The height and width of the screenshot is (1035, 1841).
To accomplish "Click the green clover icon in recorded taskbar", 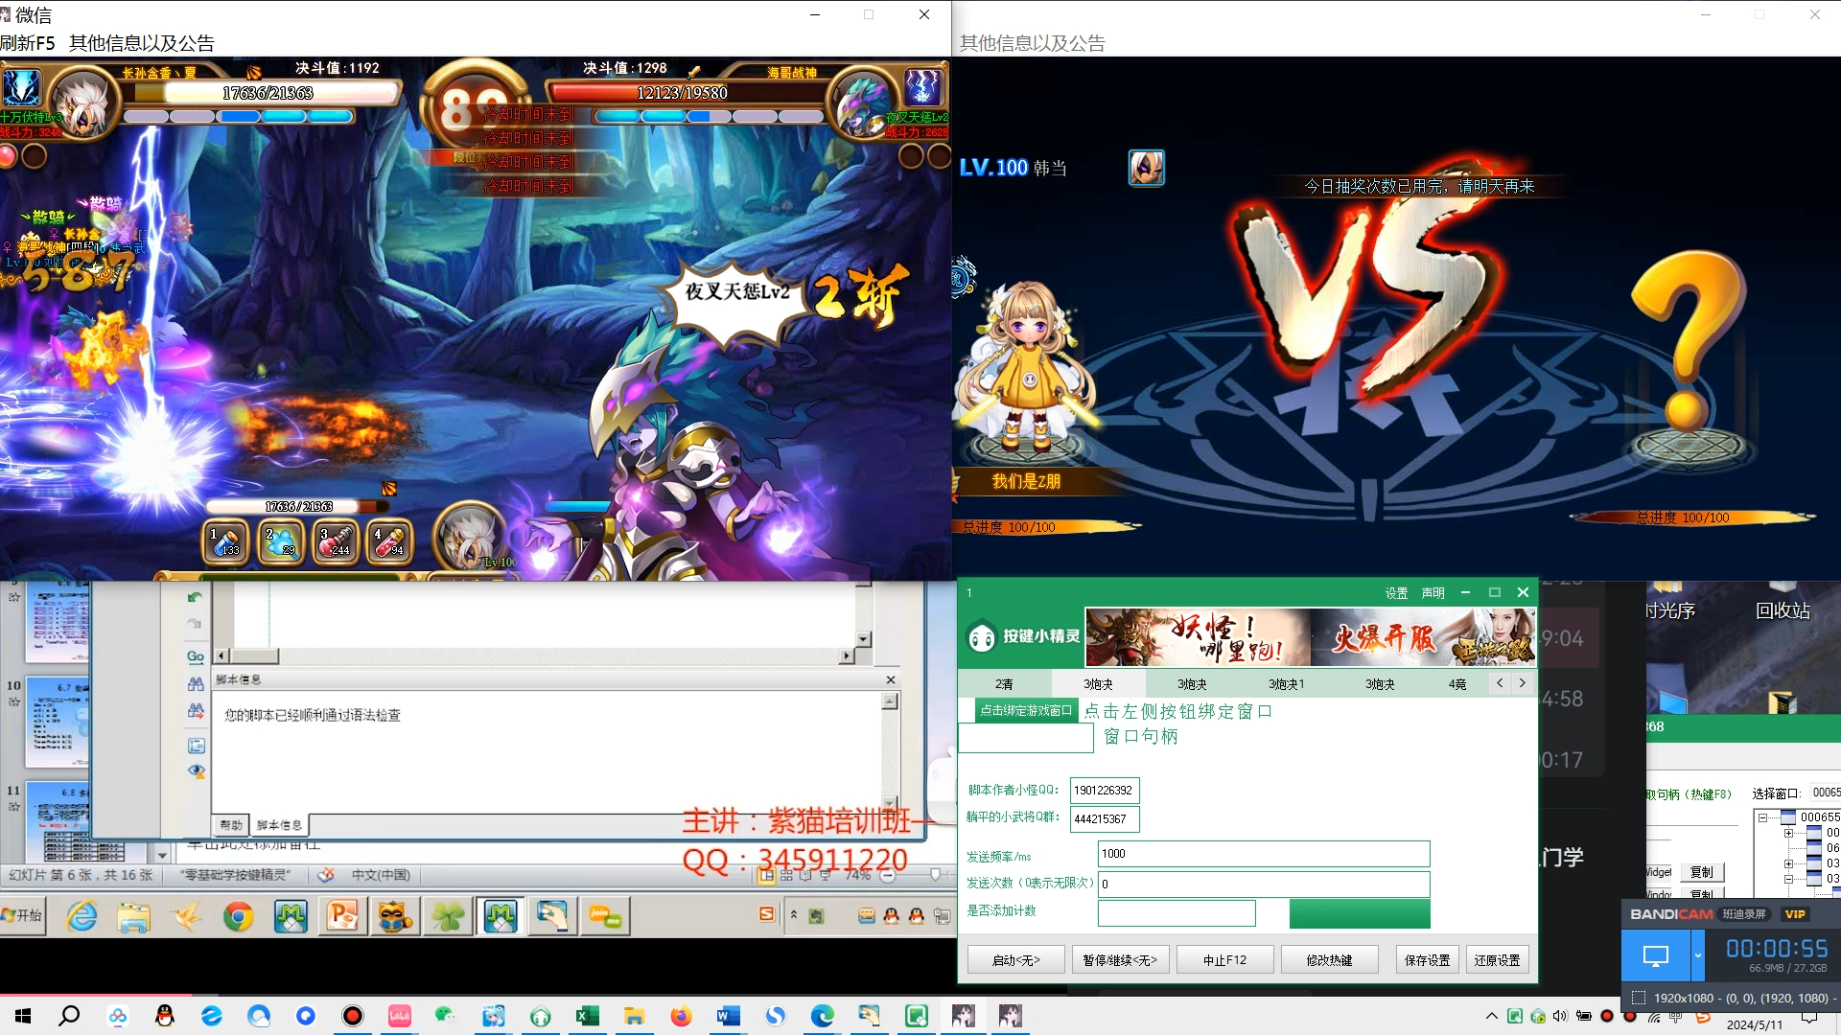I will coord(448,917).
